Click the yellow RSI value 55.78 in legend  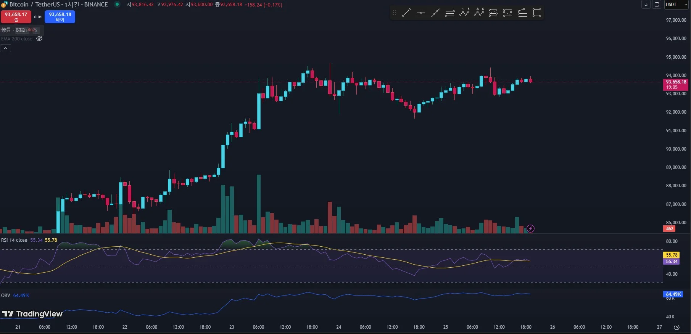click(x=51, y=240)
